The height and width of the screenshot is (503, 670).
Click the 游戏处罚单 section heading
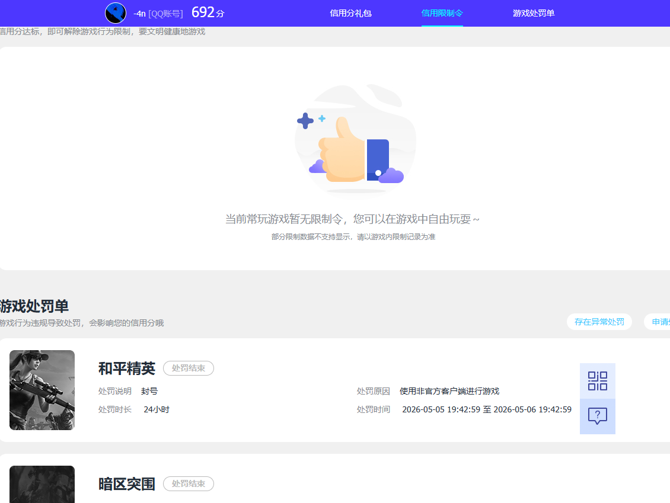[x=34, y=306]
